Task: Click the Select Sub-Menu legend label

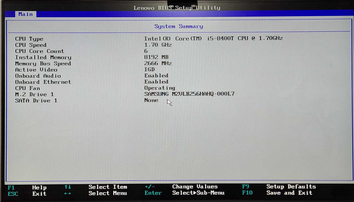Action: pos(198,193)
